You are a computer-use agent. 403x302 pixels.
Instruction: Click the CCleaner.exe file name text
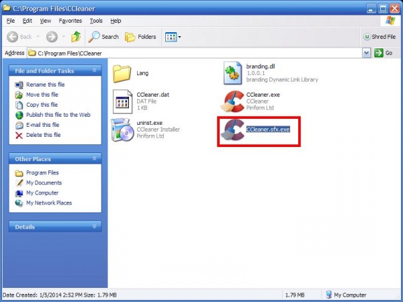263,95
